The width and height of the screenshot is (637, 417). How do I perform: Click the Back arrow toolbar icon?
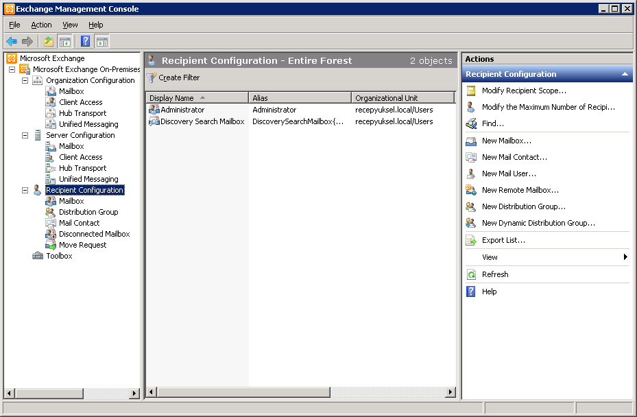pos(12,41)
